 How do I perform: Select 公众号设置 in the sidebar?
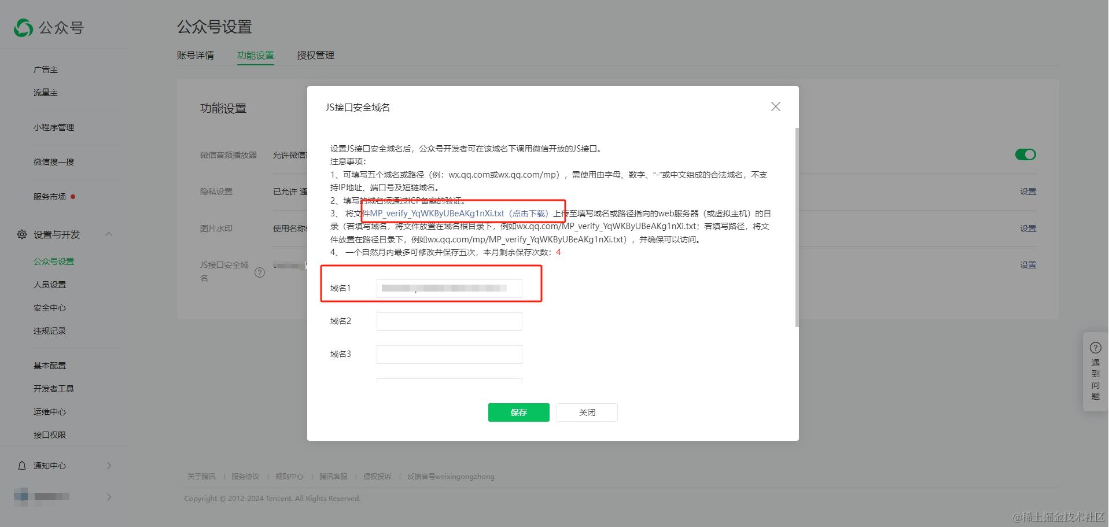coord(54,261)
